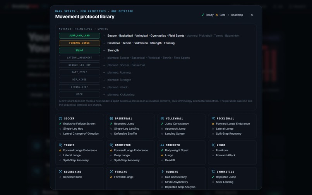
Task: Click the Gymnastics rings icon
Action: pyautogui.click(x=213, y=172)
